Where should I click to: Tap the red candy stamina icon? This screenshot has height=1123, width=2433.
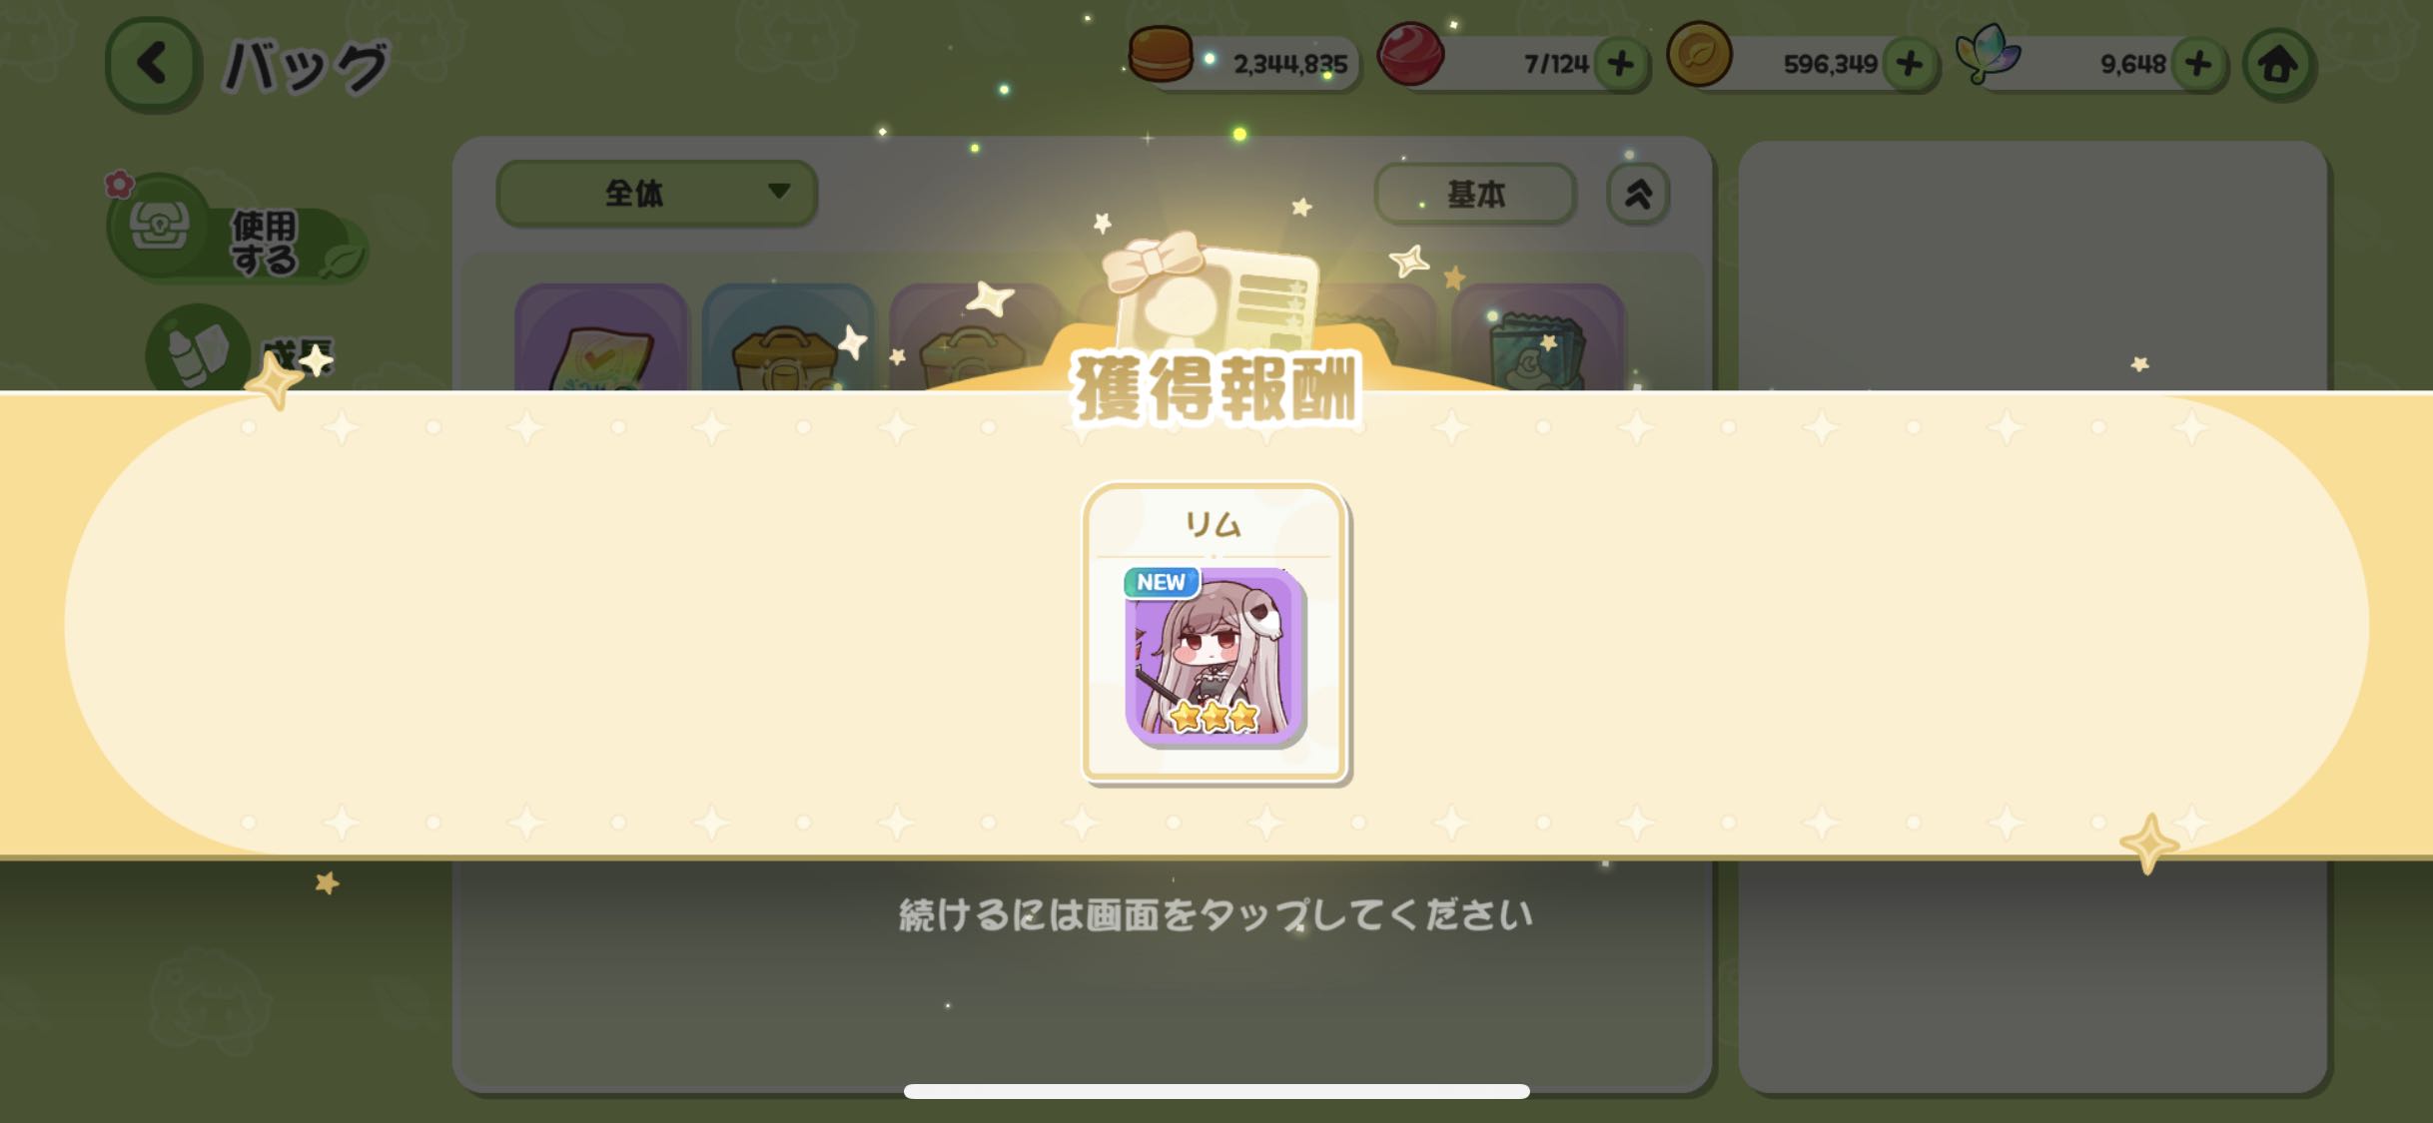[1410, 53]
